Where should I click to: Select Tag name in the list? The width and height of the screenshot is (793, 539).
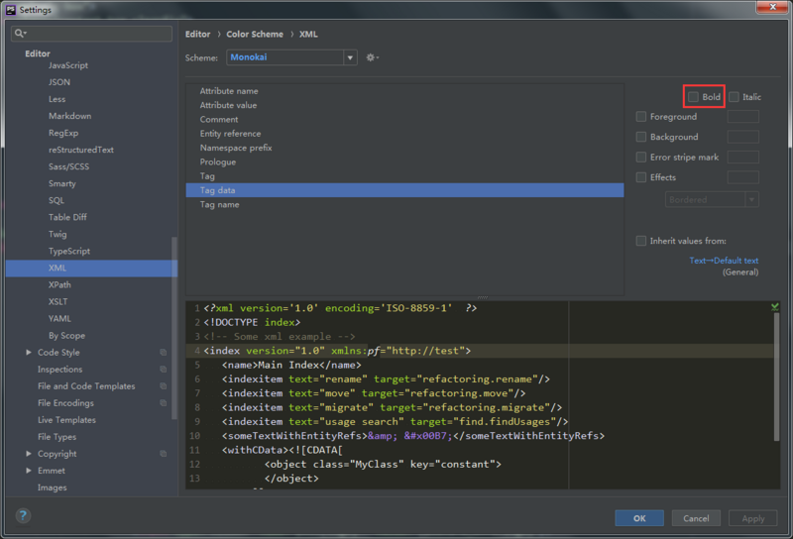point(404,204)
